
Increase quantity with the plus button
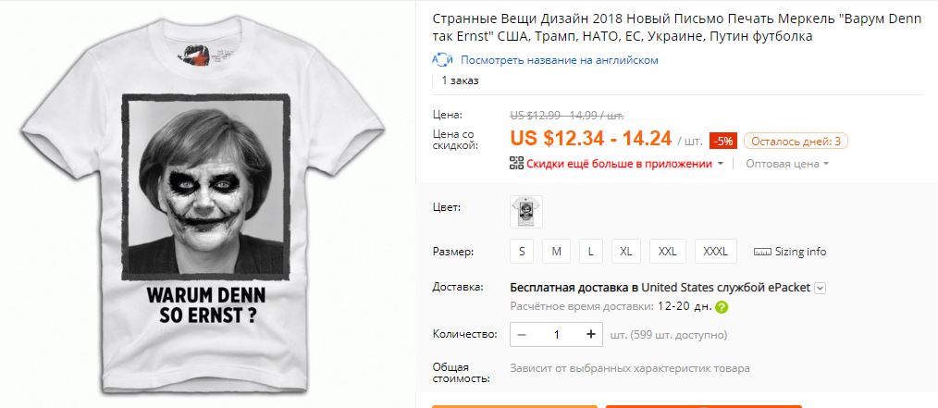coord(591,334)
